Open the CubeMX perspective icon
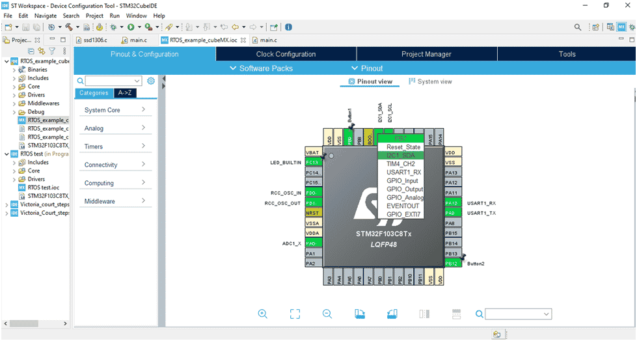The image size is (637, 341). 621,27
